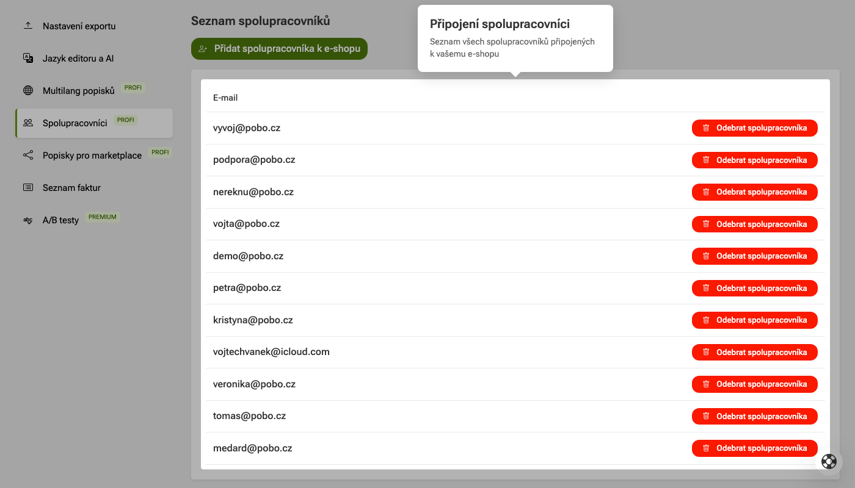Go to Seznam faktur in the sidebar
855x488 pixels.
point(71,188)
